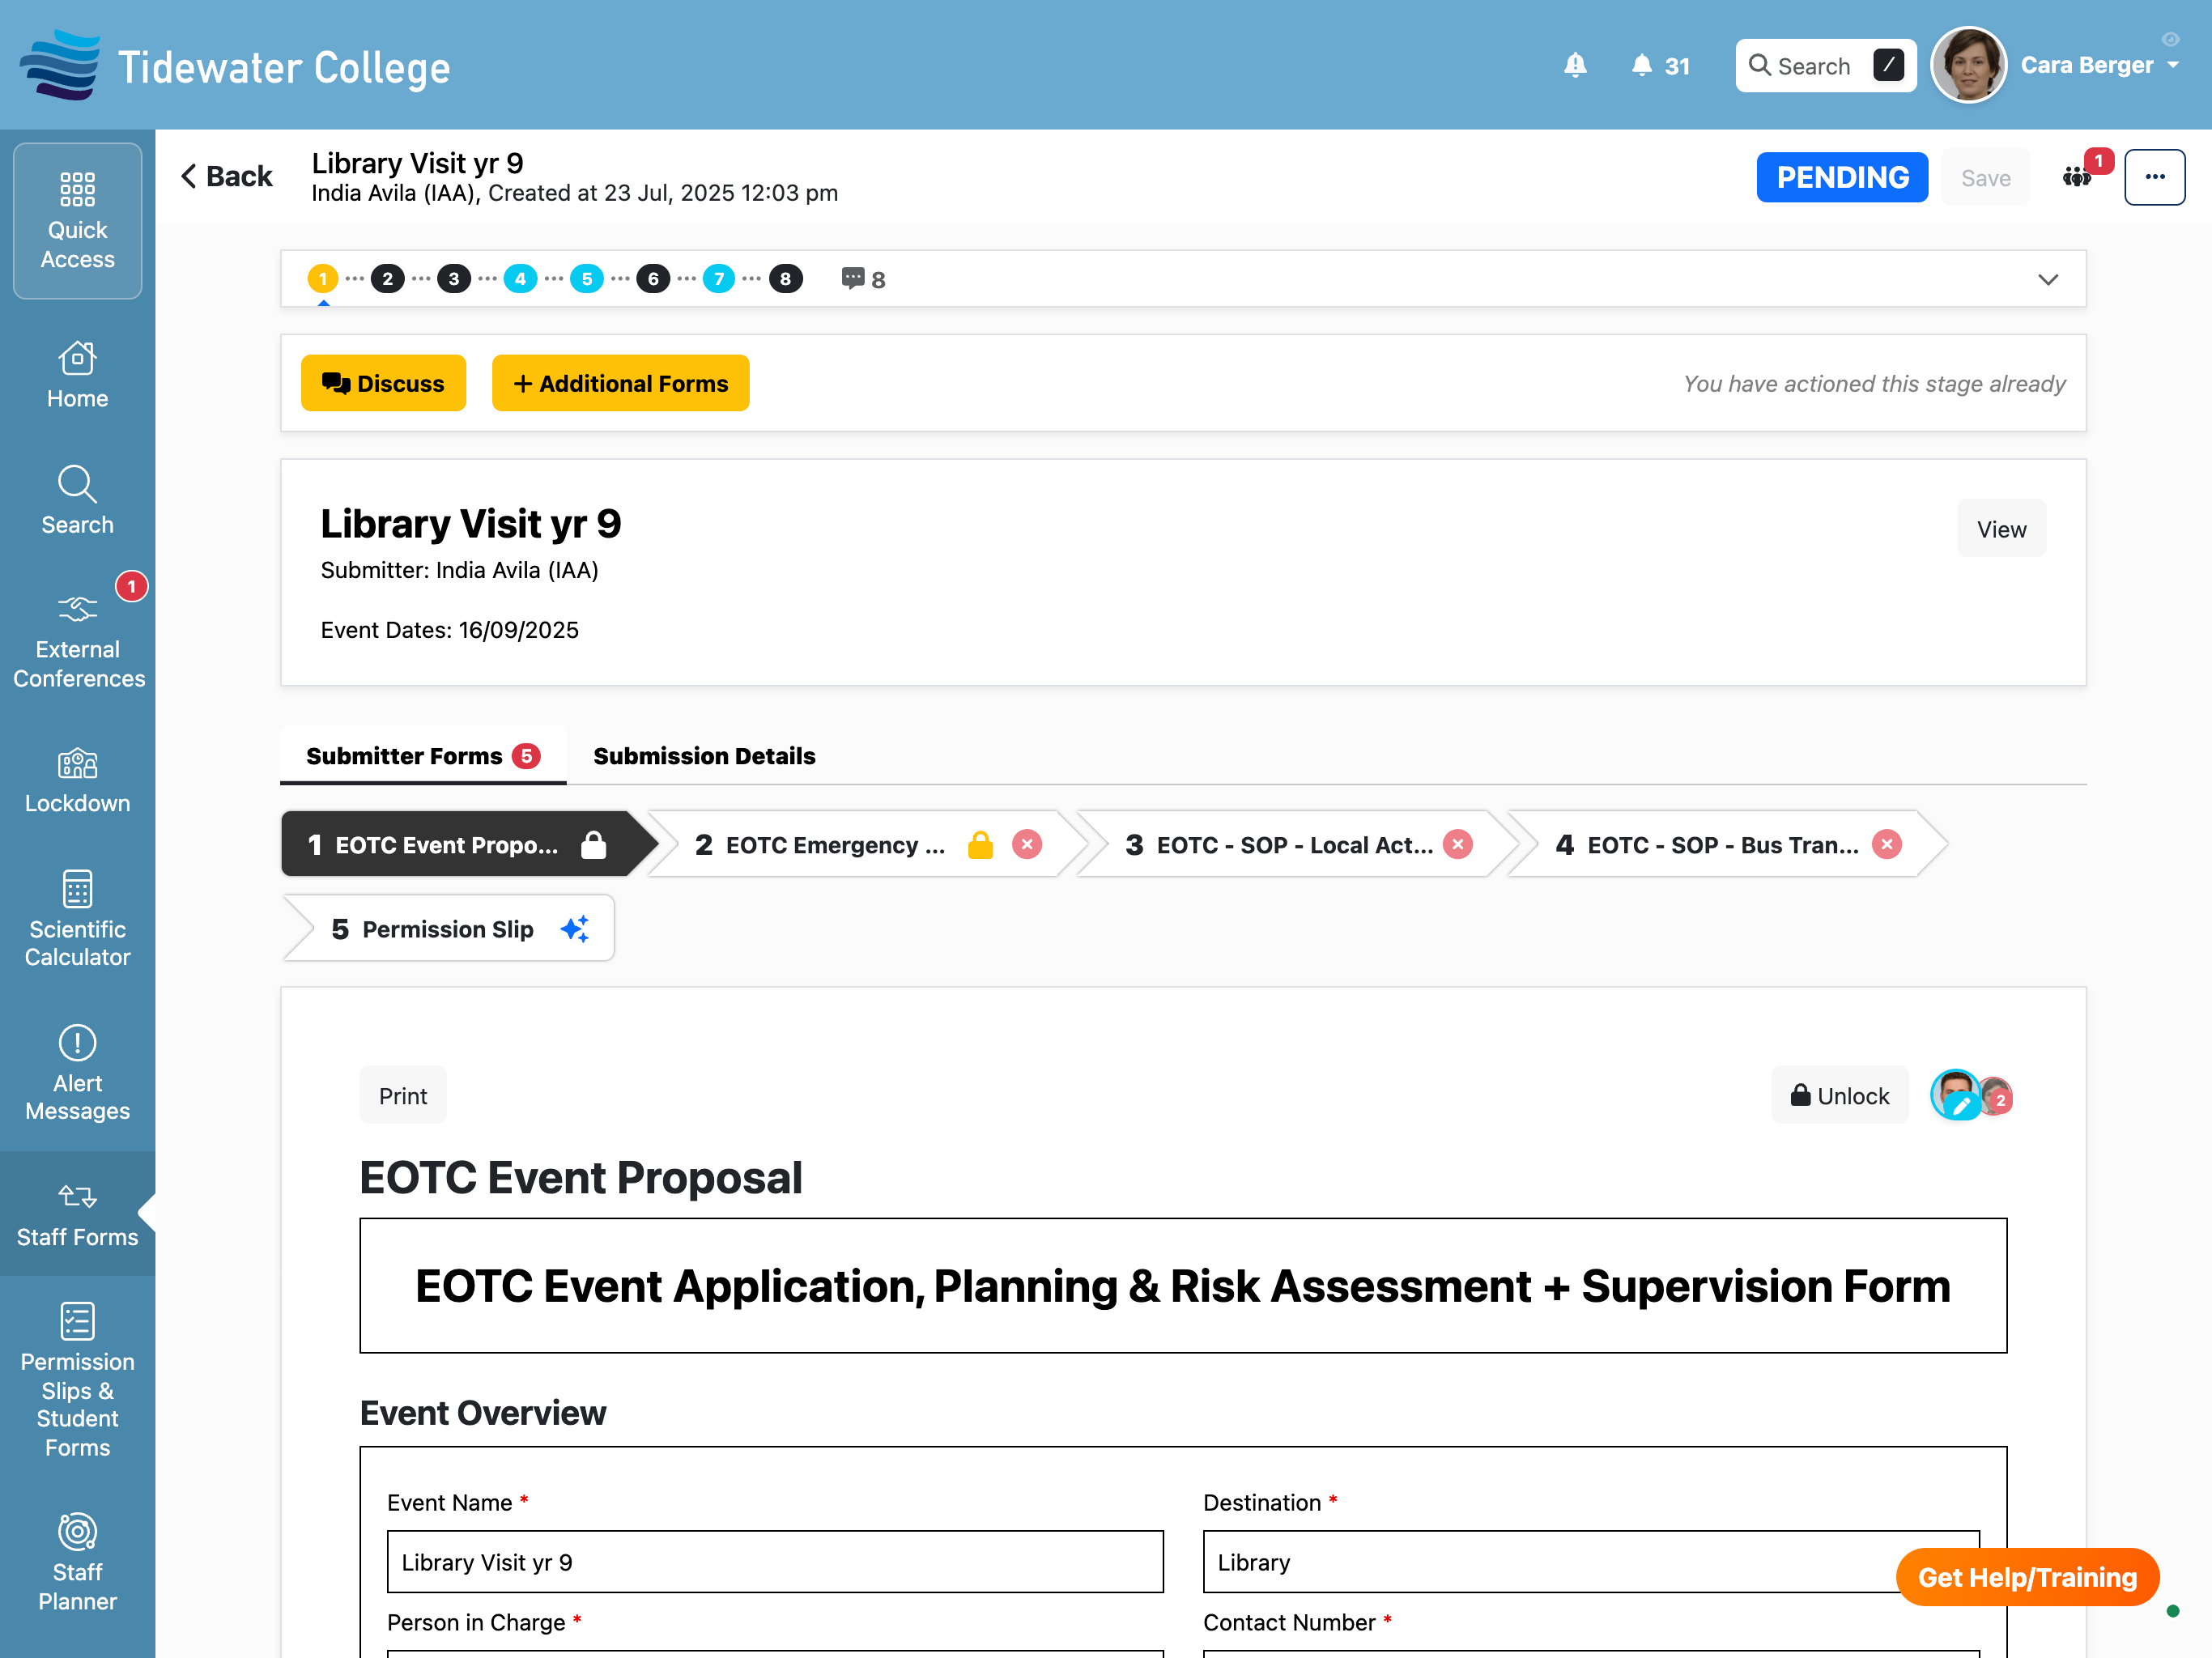Click the lock icon on EOTC Event Proposal tab
This screenshot has height=1658, width=2212.
coord(594,845)
